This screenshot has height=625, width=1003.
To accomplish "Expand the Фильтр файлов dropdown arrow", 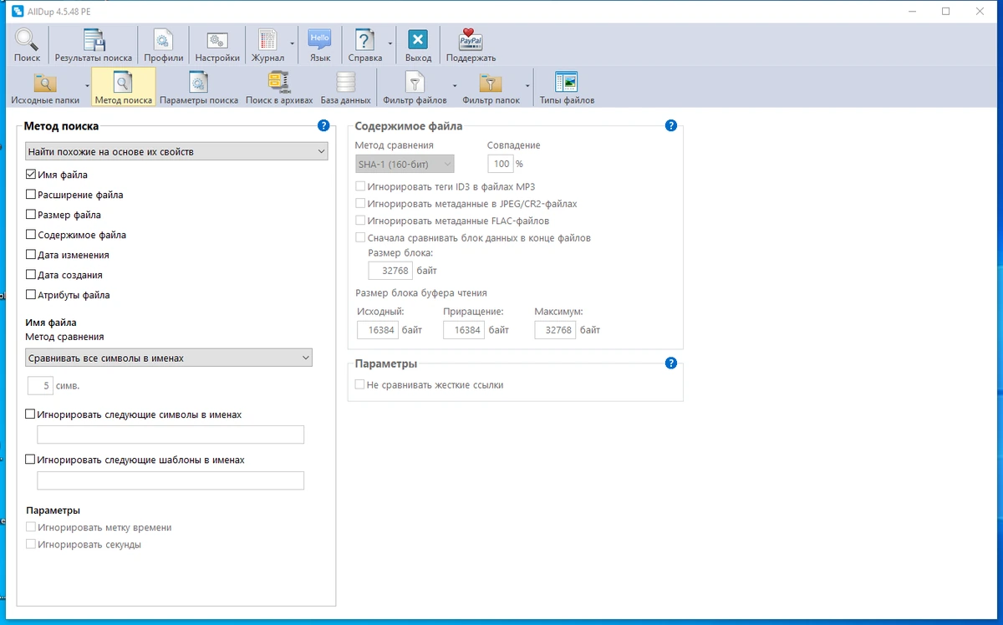I will 455,85.
